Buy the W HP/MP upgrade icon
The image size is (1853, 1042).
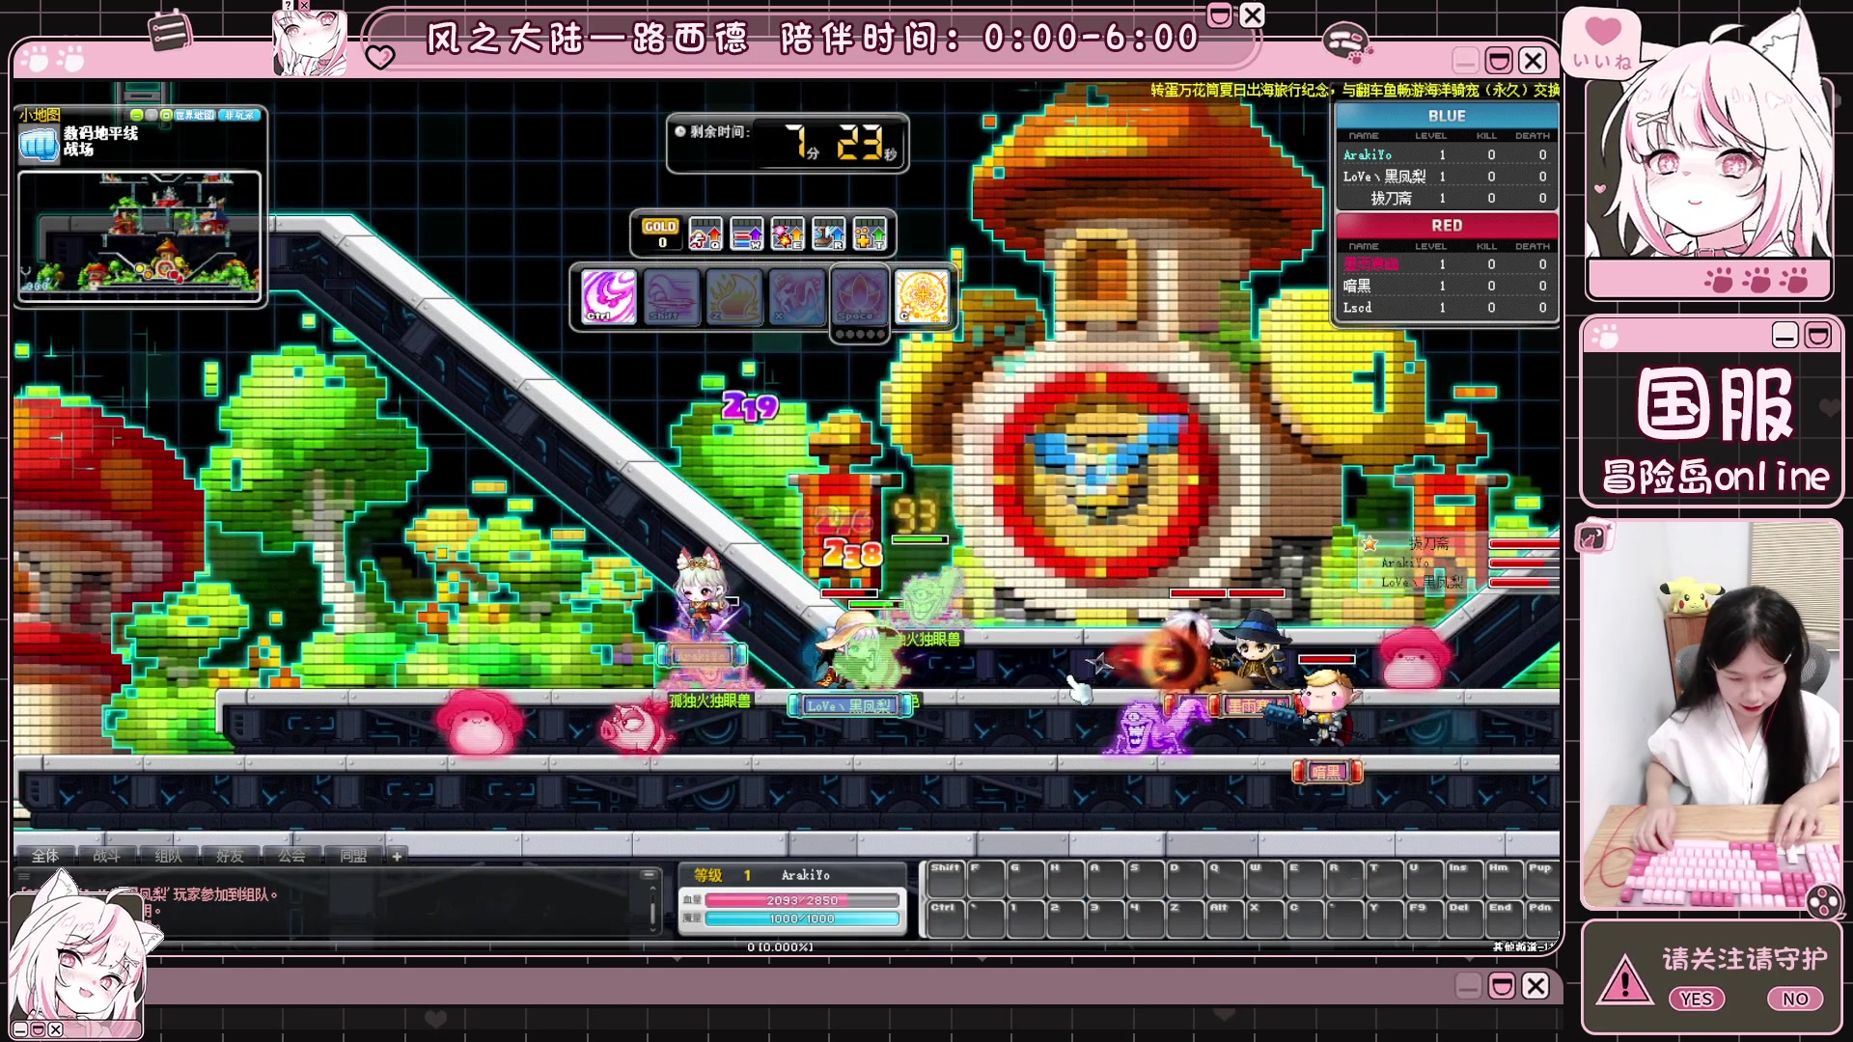click(x=747, y=233)
